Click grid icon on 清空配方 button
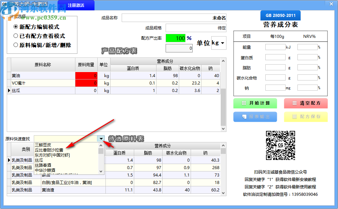The height and width of the screenshot is (209, 338). tap(294, 103)
